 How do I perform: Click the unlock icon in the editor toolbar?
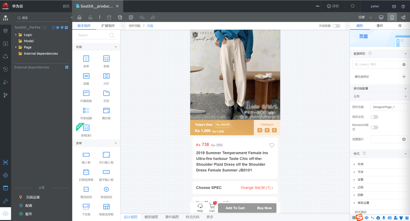click(x=90, y=17)
